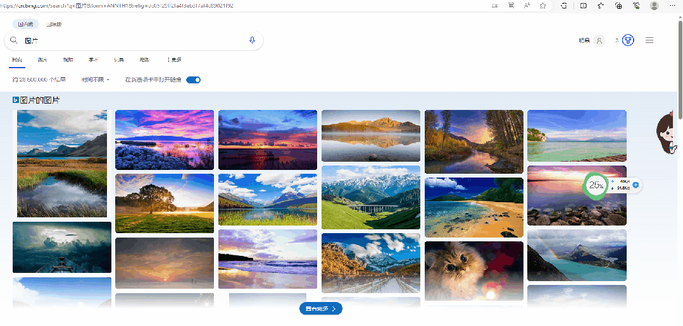Toggle the 在新选项卡中打开链接 switch
Image resolution: width=683 pixels, height=326 pixels.
194,80
